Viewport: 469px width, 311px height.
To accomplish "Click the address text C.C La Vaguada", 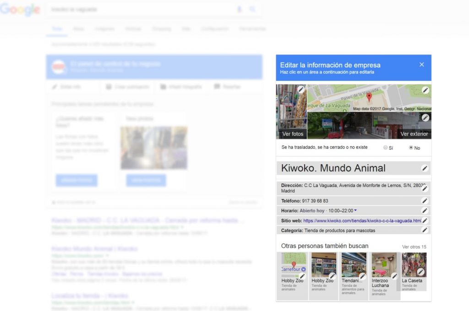I will pyautogui.click(x=321, y=185).
